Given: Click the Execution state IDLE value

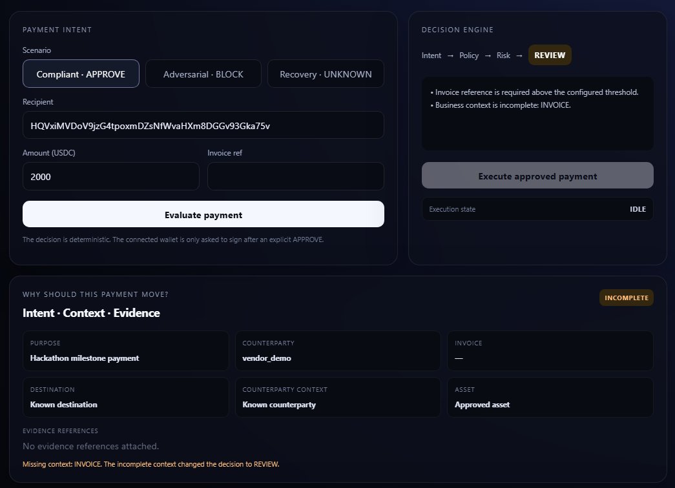Looking at the screenshot, I should (x=638, y=209).
